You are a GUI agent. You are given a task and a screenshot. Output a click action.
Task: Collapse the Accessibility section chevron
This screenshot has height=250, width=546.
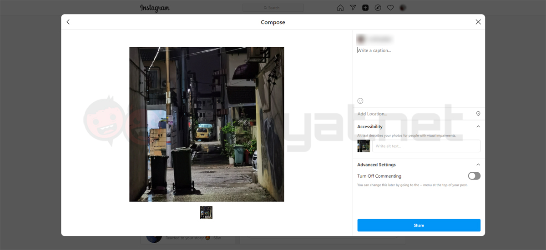(x=478, y=126)
